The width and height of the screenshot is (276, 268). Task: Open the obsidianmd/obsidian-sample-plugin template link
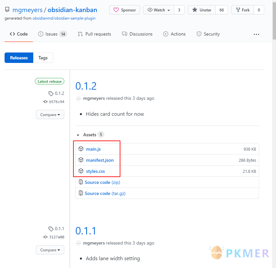pos(64,18)
